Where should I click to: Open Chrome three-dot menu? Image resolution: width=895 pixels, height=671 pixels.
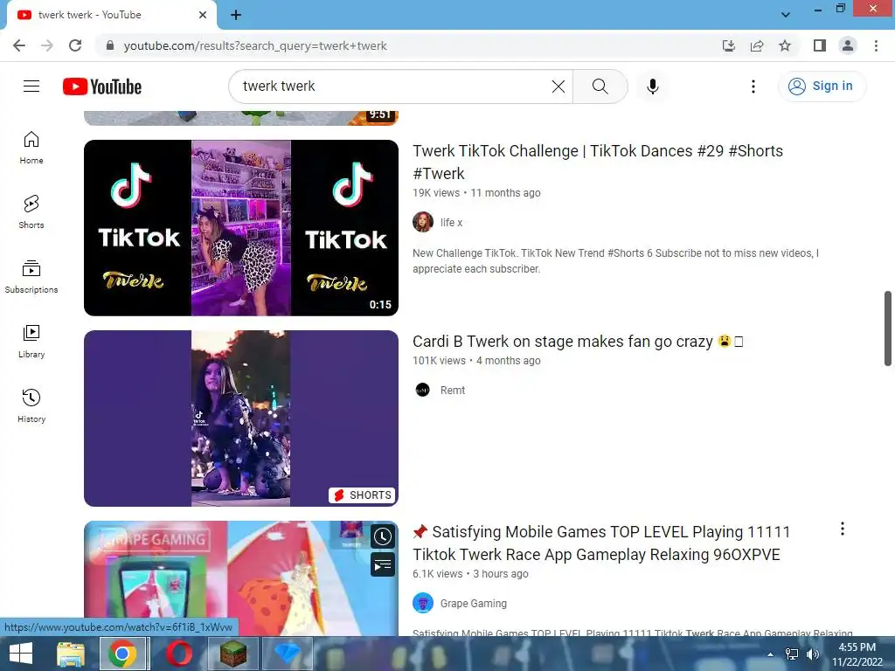[x=876, y=45]
